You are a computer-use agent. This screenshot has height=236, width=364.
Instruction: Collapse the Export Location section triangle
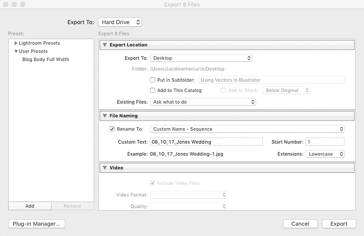pyautogui.click(x=105, y=45)
